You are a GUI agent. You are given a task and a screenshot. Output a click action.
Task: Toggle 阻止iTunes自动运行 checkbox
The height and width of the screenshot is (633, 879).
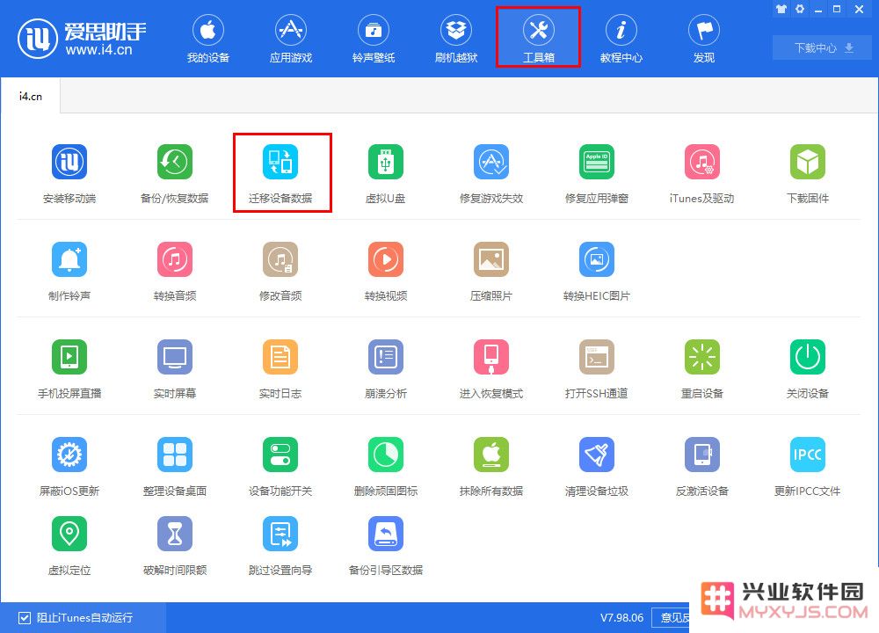click(x=24, y=618)
